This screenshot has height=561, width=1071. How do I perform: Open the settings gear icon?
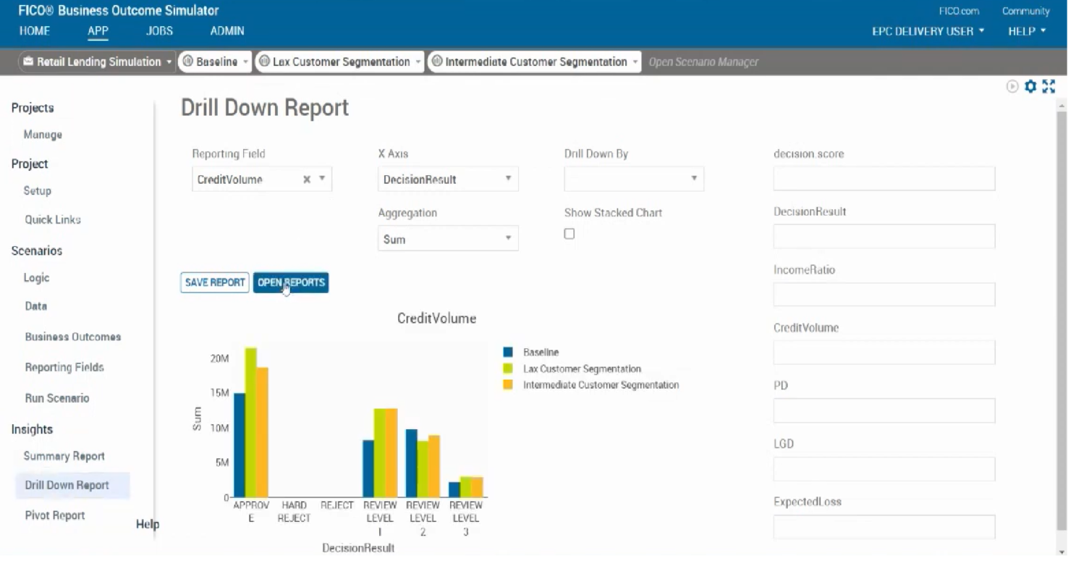[x=1030, y=85]
